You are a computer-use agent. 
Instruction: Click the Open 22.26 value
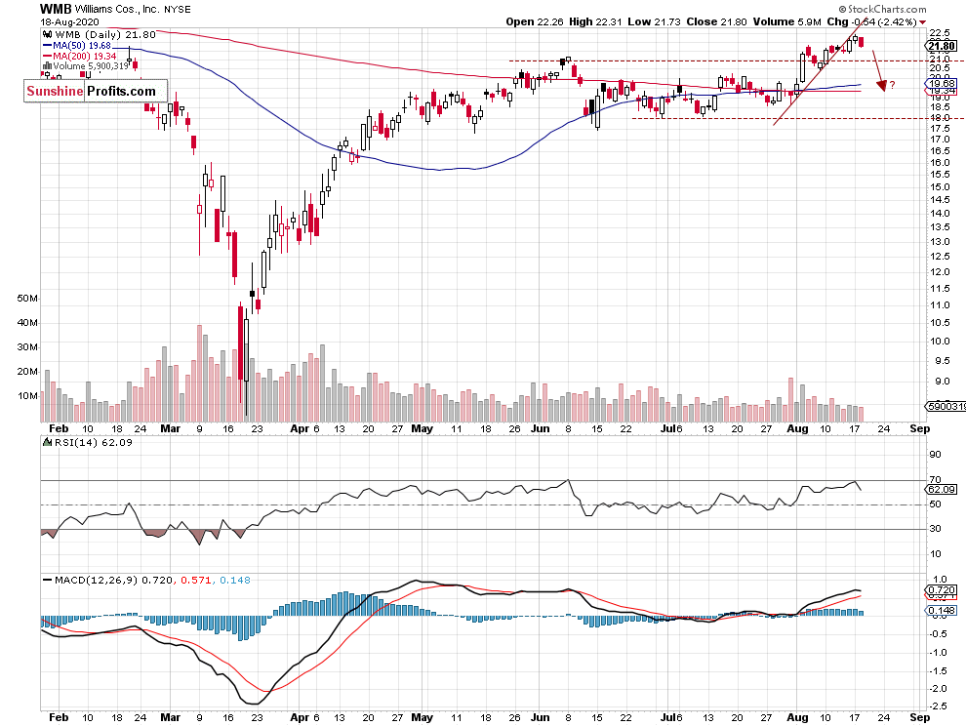click(x=534, y=21)
